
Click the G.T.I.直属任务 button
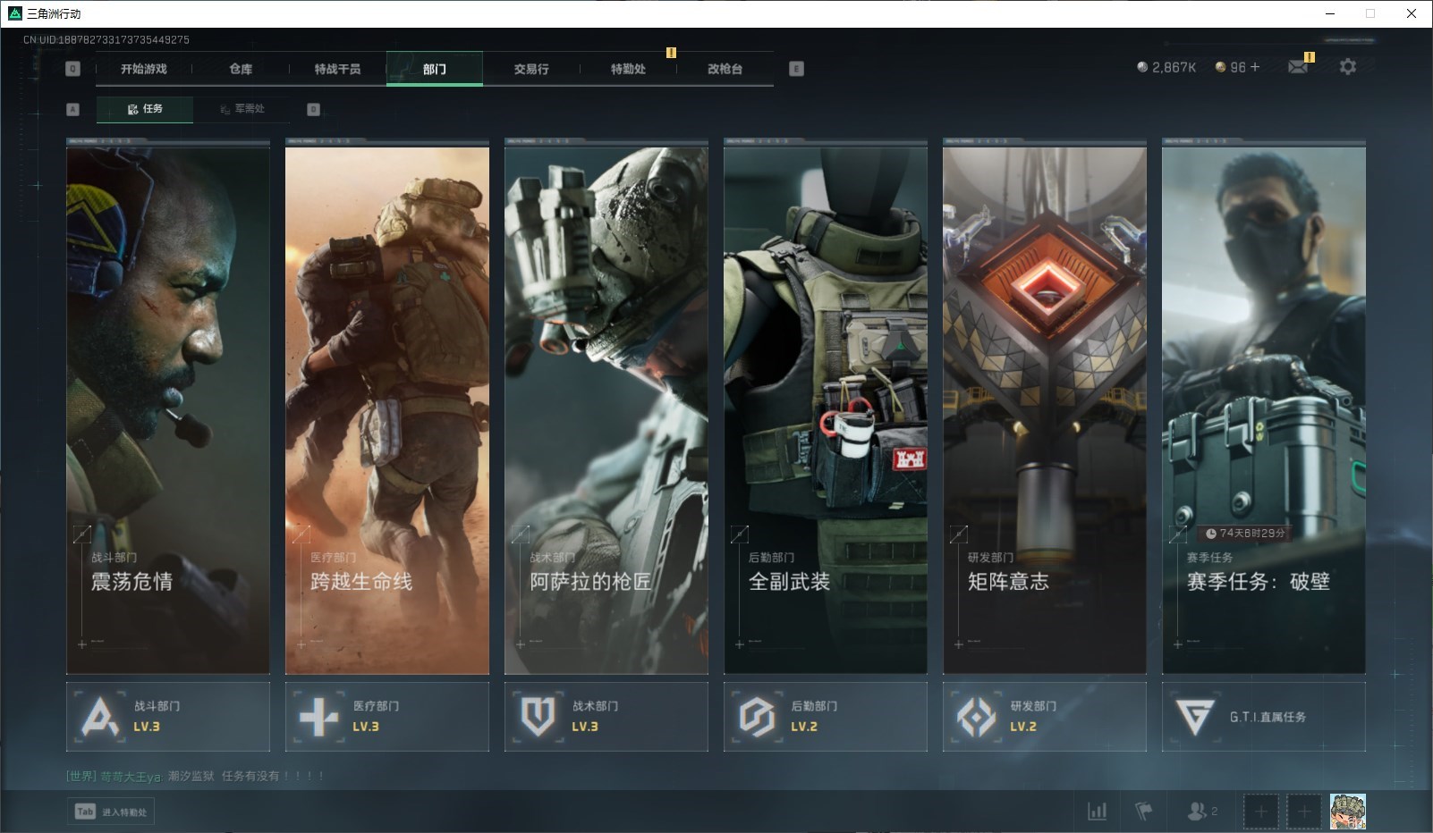(x=1264, y=717)
